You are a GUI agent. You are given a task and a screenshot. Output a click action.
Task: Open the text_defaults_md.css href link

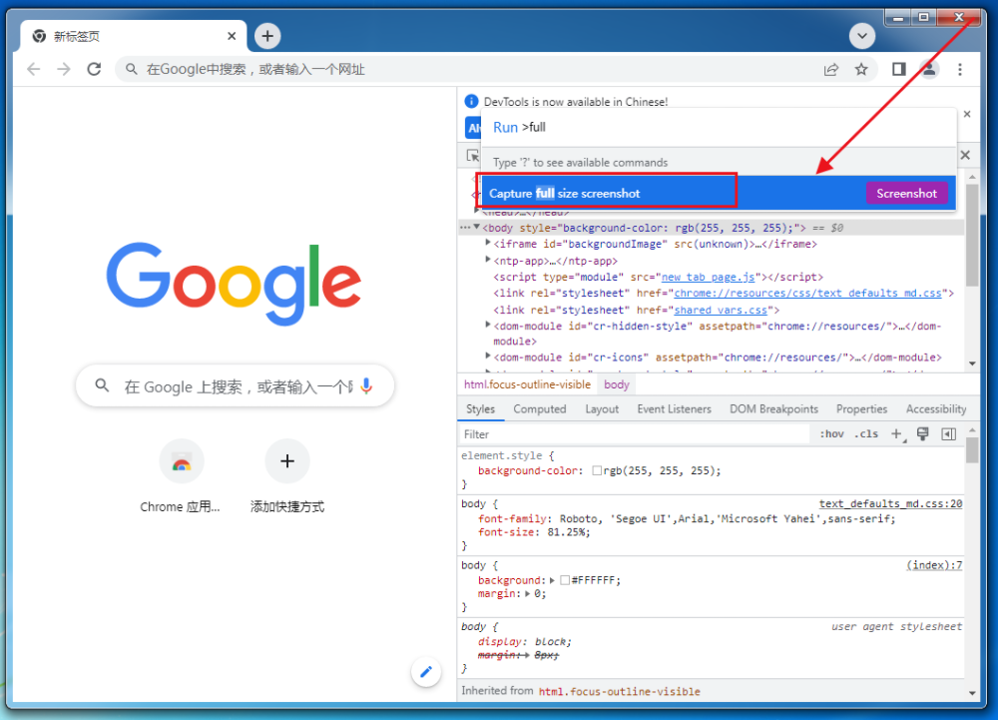[x=807, y=293]
